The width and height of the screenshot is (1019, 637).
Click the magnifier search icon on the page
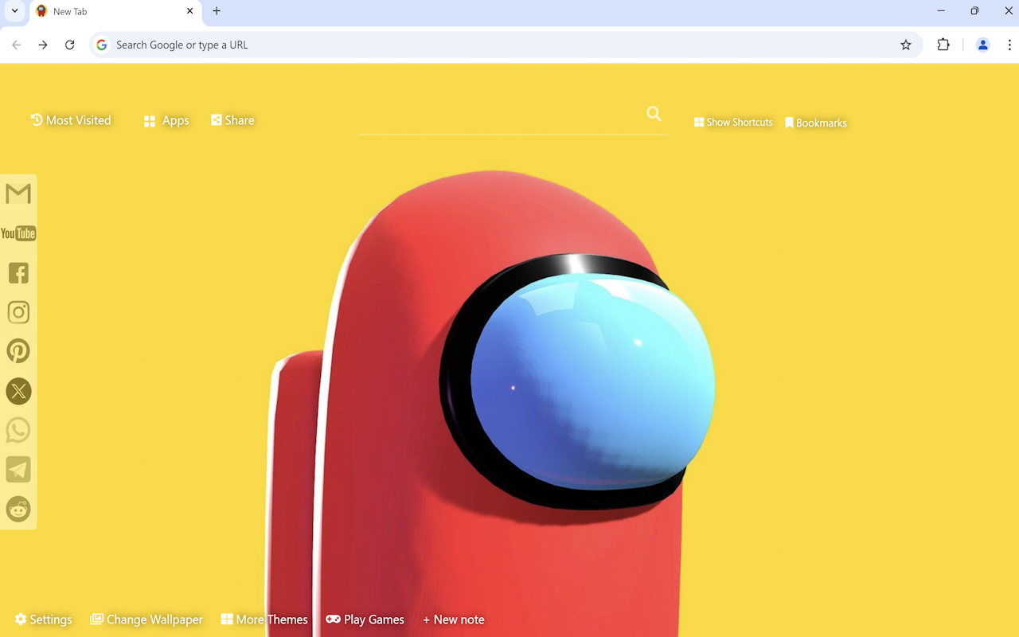click(654, 114)
